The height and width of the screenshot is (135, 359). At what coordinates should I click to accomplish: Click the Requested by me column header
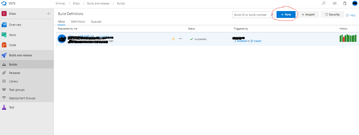coord(67,28)
